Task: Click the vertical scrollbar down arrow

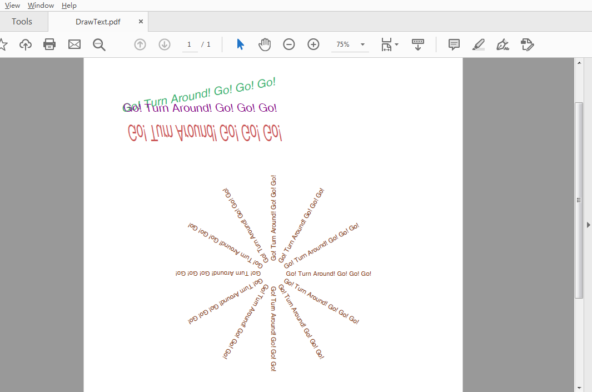Action: (x=579, y=387)
